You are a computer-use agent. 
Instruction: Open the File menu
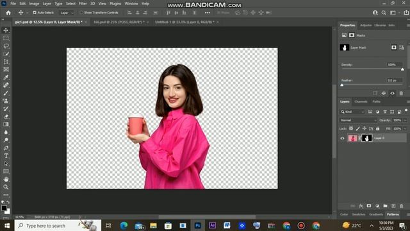[x=13, y=4]
